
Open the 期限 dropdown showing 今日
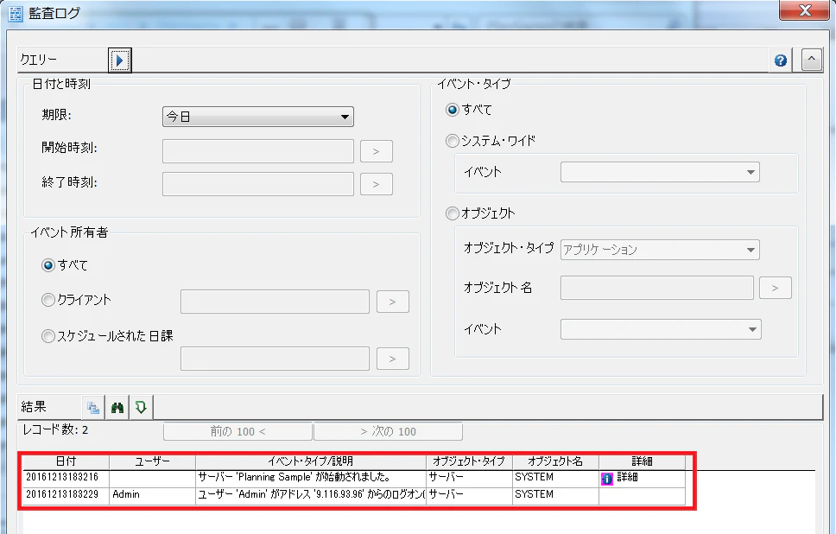tap(258, 117)
